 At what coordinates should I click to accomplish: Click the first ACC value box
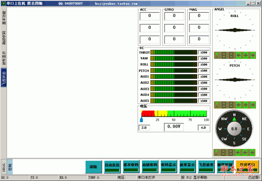click(149, 16)
